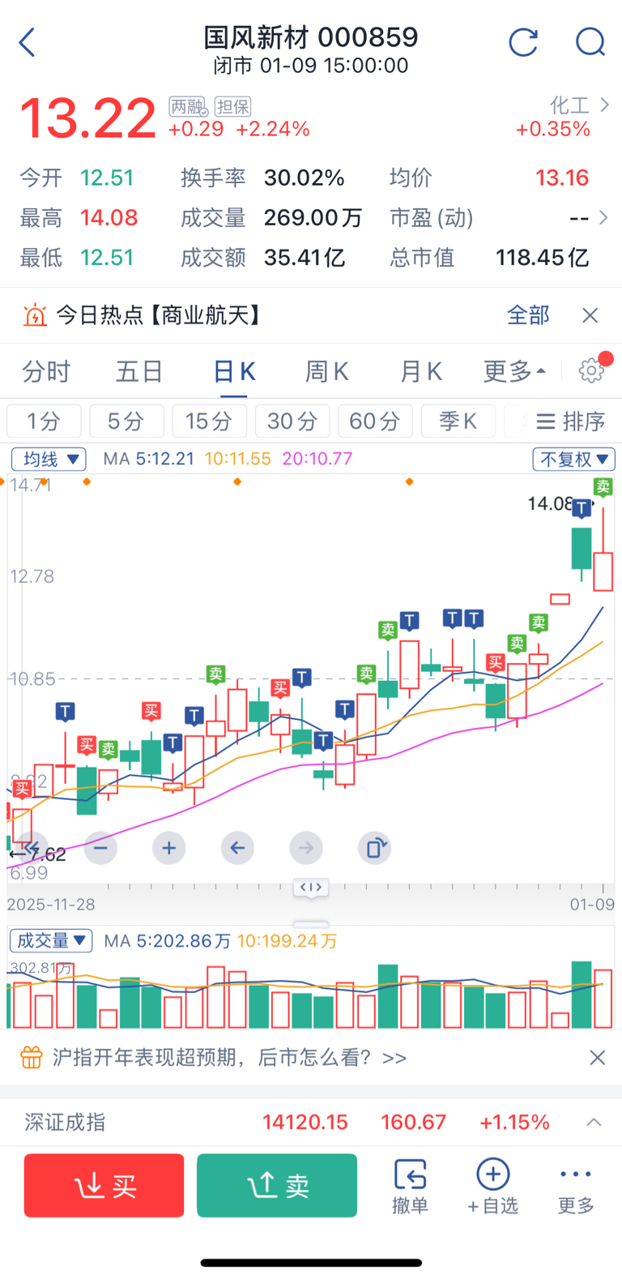Dismiss the 今日热点 banner
The height and width of the screenshot is (1280, 622).
tap(590, 315)
